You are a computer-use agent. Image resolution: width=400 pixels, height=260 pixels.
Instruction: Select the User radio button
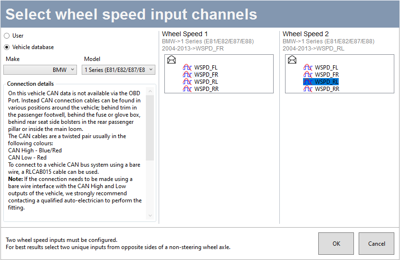pos(7,36)
